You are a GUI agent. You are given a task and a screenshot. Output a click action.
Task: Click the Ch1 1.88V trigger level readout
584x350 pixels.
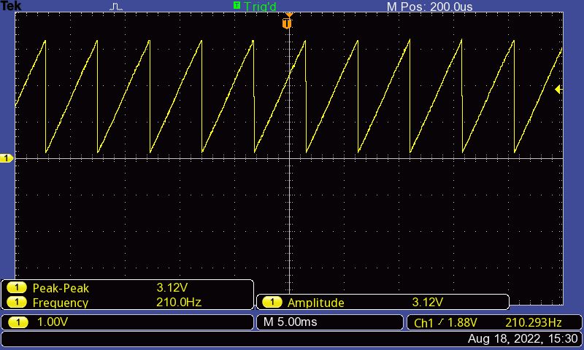pyautogui.click(x=445, y=322)
